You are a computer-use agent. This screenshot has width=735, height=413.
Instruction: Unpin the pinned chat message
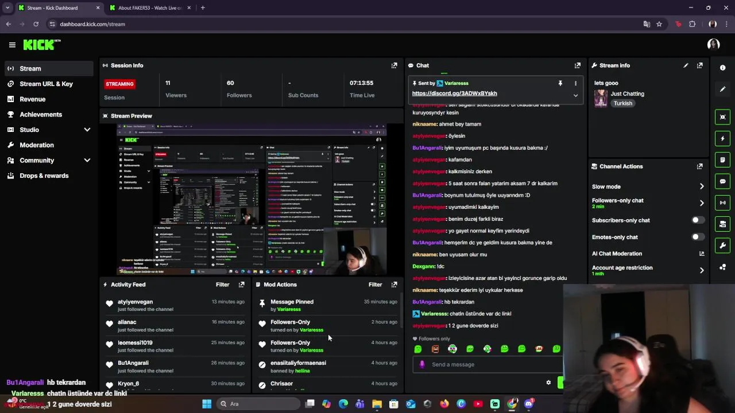560,84
